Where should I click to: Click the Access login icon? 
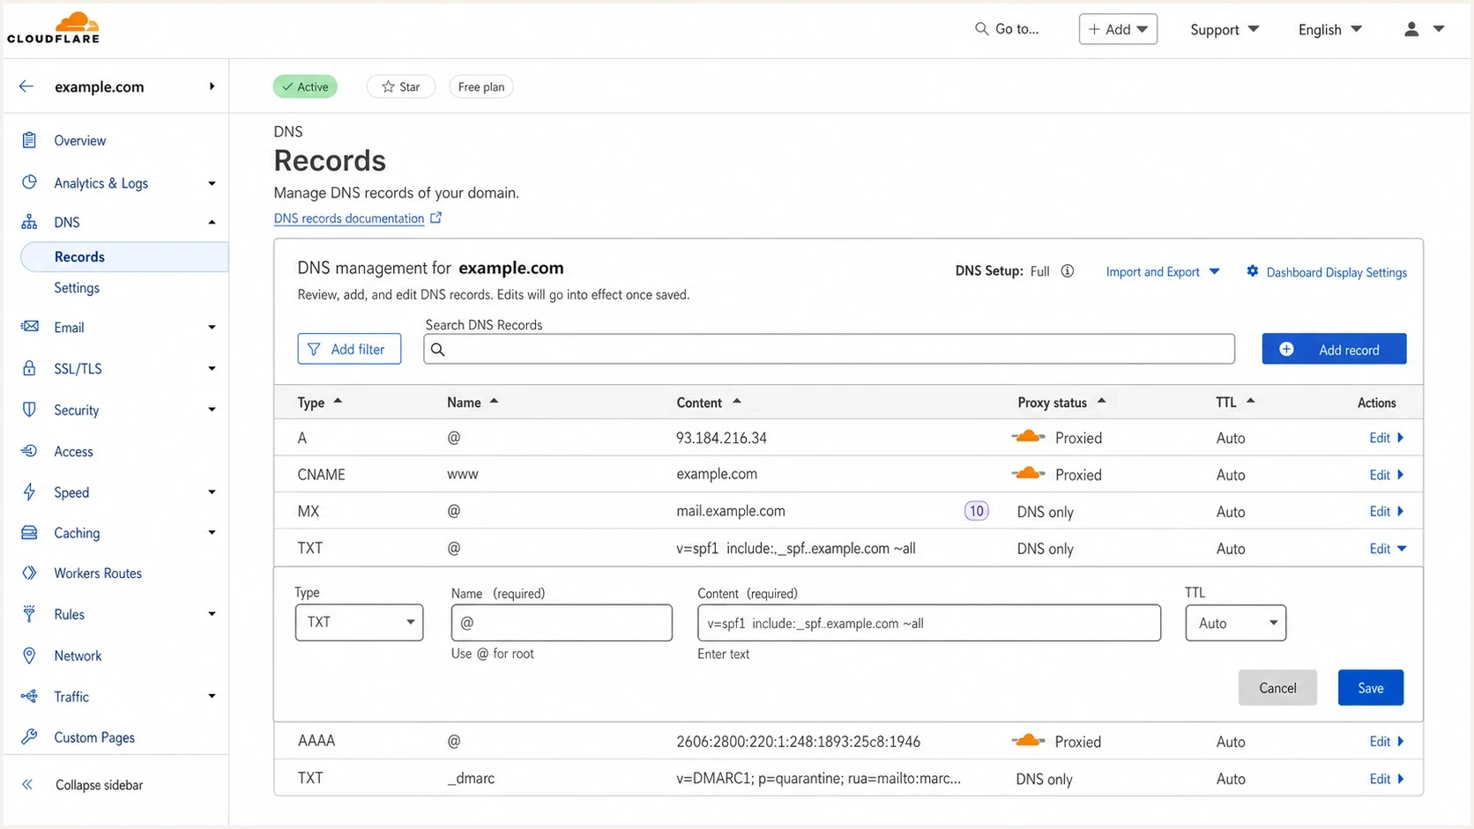point(29,451)
